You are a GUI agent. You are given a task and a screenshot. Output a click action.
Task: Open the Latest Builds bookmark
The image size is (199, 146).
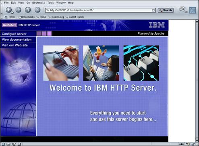(x=75, y=17)
